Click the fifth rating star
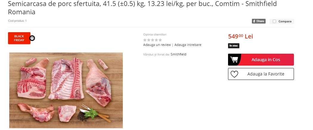The height and width of the screenshot is (130, 313). pyautogui.click(x=160, y=40)
